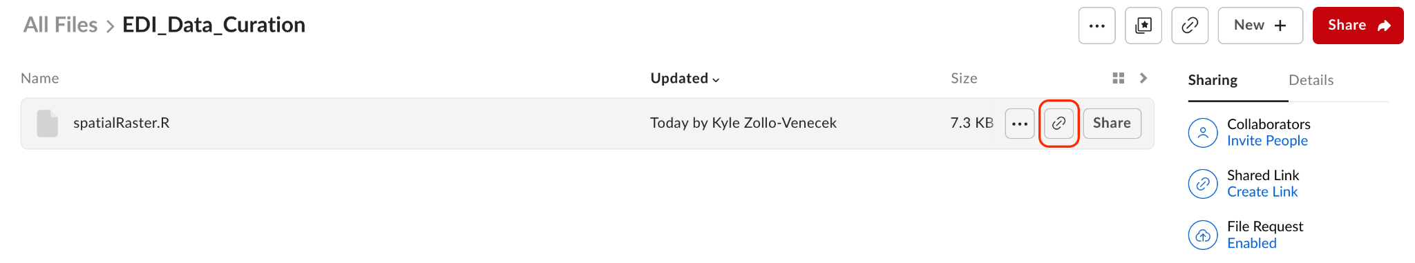Collapse sidebar with the chevron arrow
Screen dimensions: 1415x263
point(1143,78)
